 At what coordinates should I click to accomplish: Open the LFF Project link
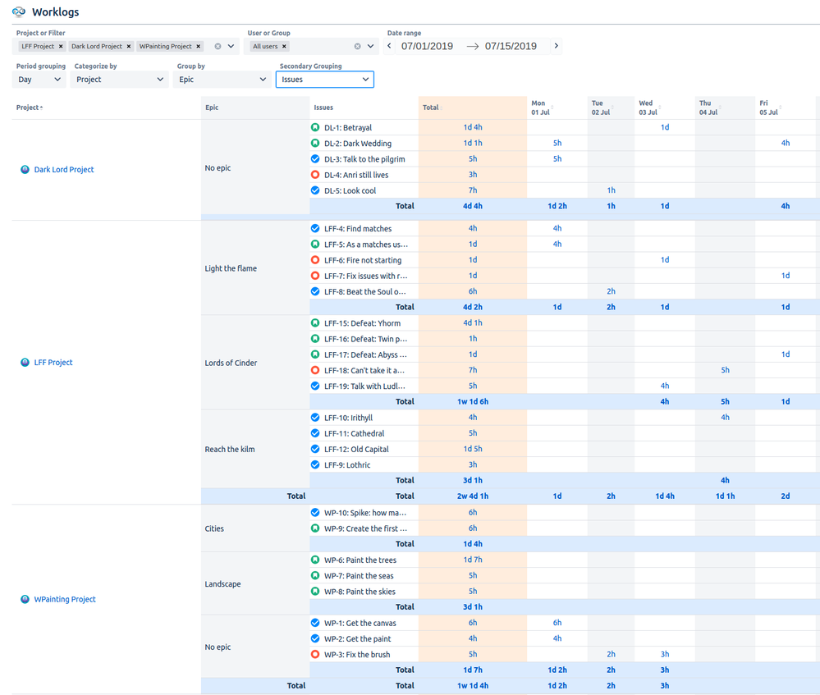(52, 362)
